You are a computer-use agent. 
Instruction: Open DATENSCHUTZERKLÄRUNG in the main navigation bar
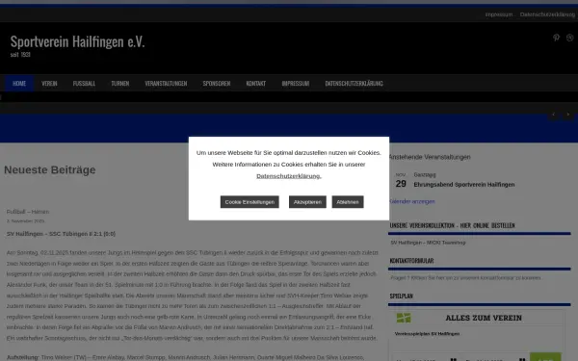(x=354, y=84)
